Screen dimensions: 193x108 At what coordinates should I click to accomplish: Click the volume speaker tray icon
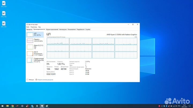176,106
